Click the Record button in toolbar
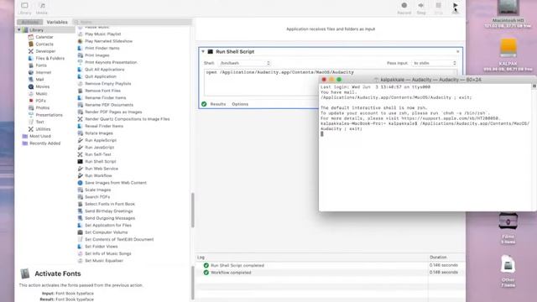This screenshot has width=537, height=302. [404, 8]
